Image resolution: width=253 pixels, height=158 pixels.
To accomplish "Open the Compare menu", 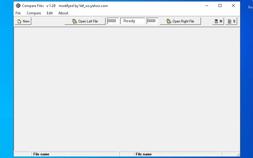I will coord(34,13).
